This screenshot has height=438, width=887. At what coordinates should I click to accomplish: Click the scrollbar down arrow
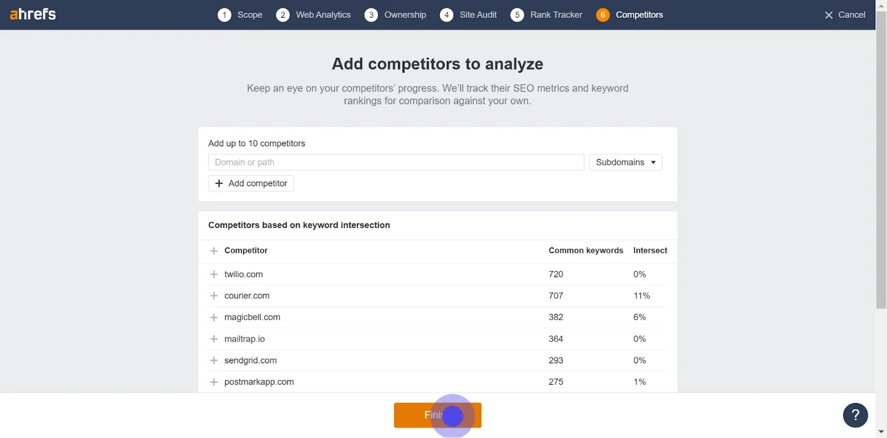tap(881, 432)
